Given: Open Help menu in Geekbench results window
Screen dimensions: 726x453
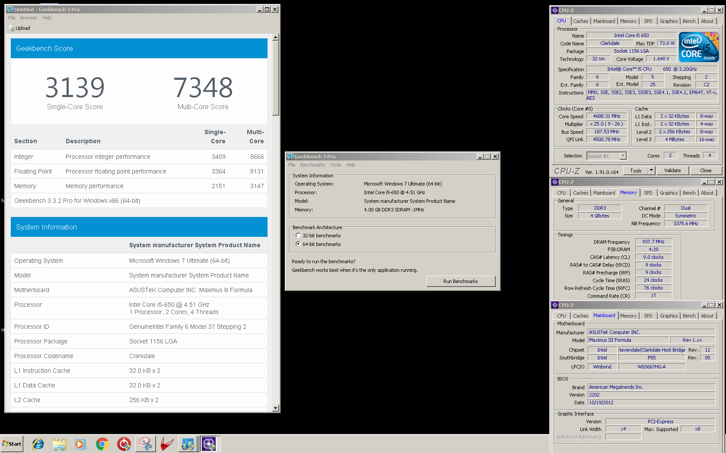Looking at the screenshot, I should click(47, 18).
